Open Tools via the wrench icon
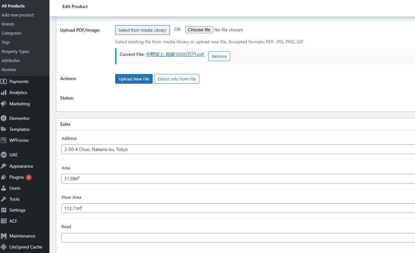Screen dimensions: 415x253 (4, 199)
